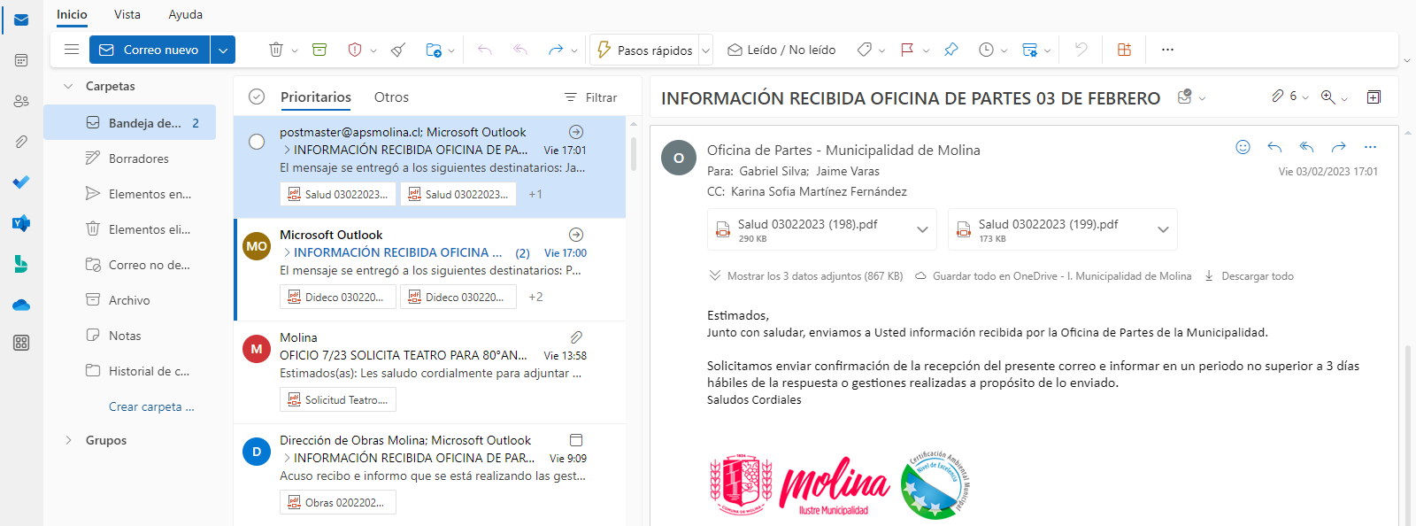Viewport: 1416px width, 526px height.
Task: Switch to the Otros tab
Action: 391,97
